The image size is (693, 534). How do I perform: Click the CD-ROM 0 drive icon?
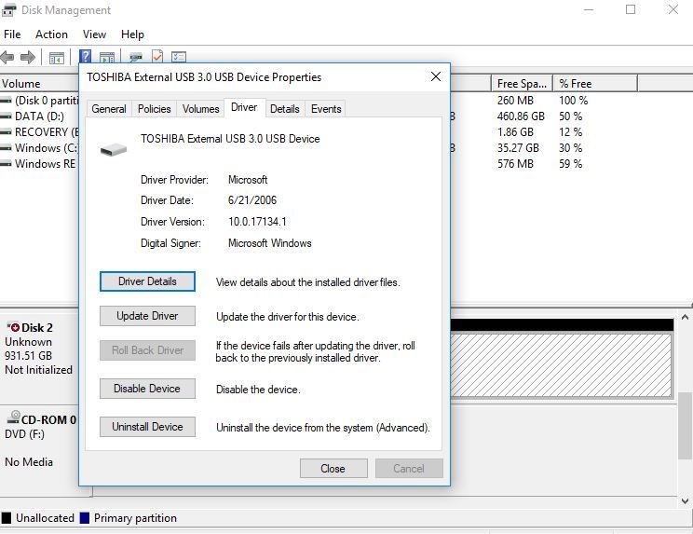click(14, 418)
